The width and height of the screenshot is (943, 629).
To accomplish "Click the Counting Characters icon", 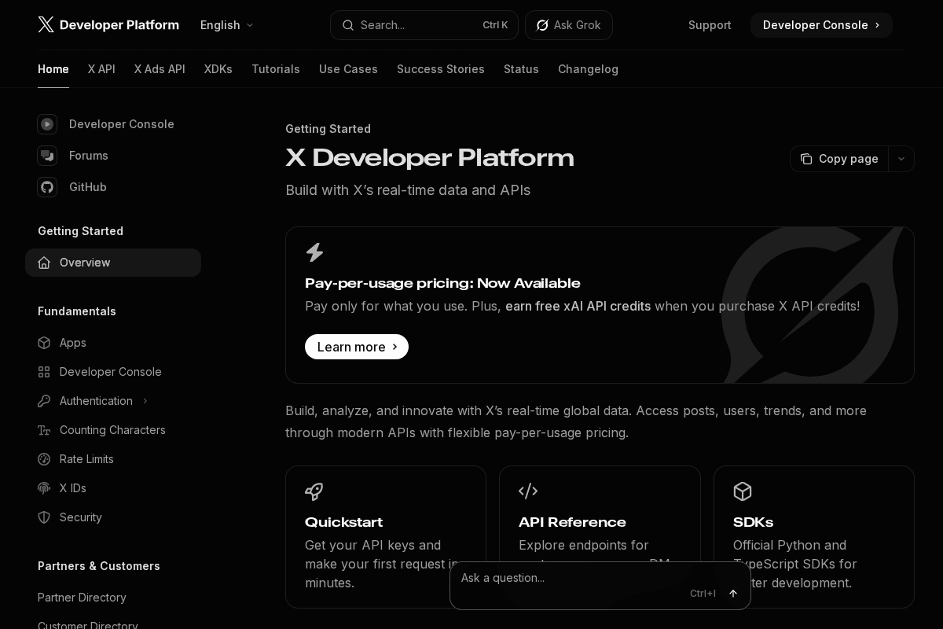I will pos(44,430).
